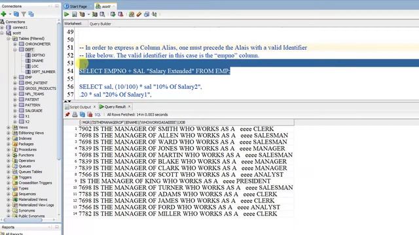Screen dimensions: 419x235
Task: Select the DEPTNO column in tree
Action: 38,55
